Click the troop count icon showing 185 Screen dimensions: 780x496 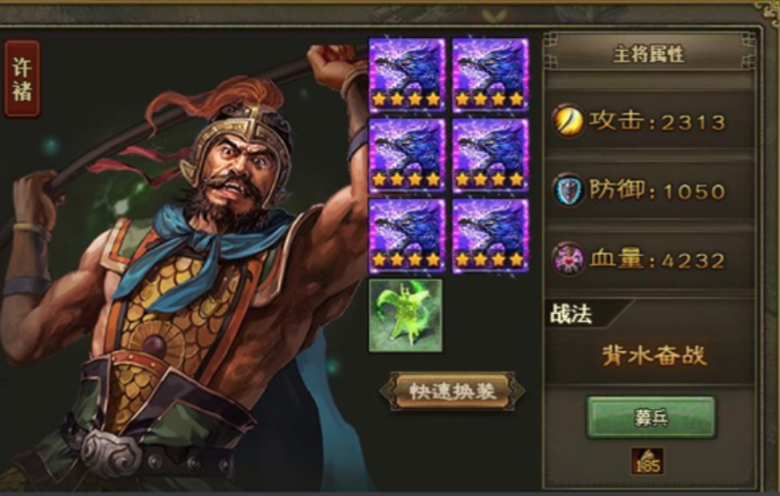click(647, 461)
